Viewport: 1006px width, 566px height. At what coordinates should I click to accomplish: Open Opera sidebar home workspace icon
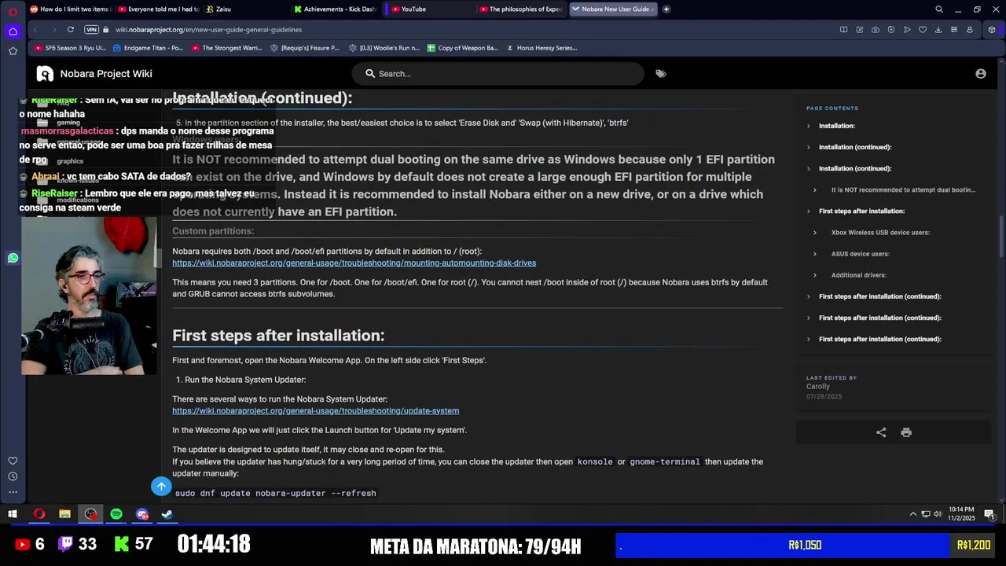13,31
